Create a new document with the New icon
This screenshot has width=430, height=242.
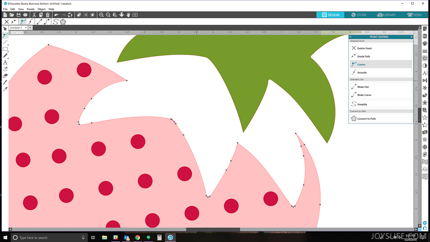tap(5, 15)
